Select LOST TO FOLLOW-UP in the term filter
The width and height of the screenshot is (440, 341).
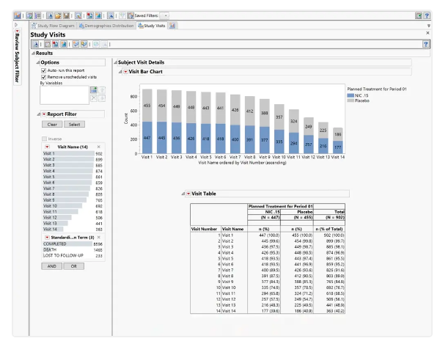coord(73,256)
